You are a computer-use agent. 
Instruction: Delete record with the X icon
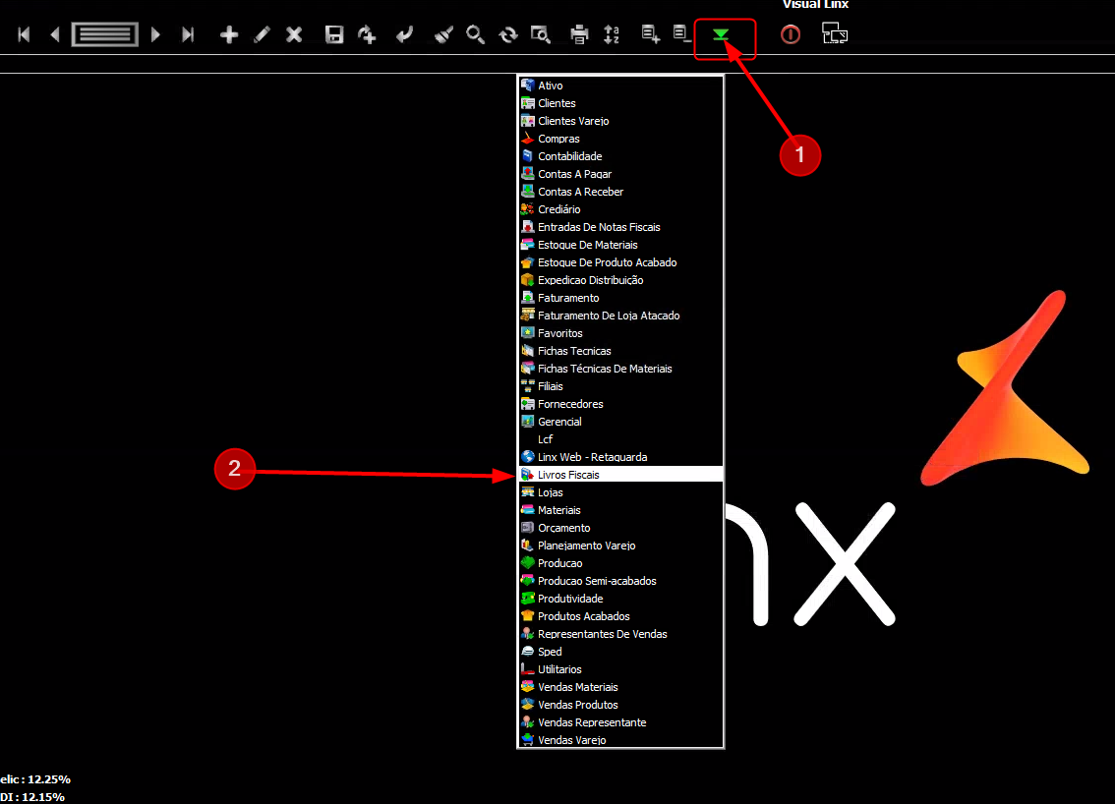tap(294, 34)
